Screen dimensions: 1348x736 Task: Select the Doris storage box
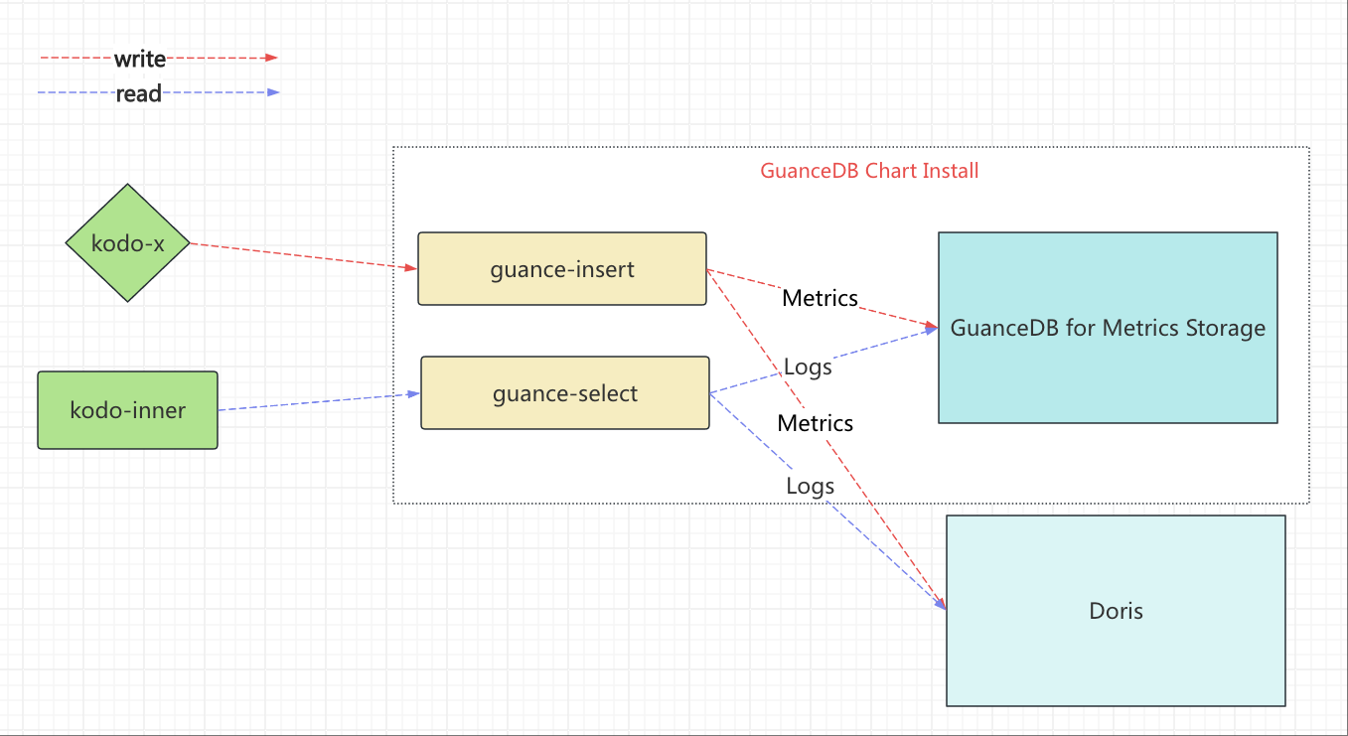[1116, 611]
